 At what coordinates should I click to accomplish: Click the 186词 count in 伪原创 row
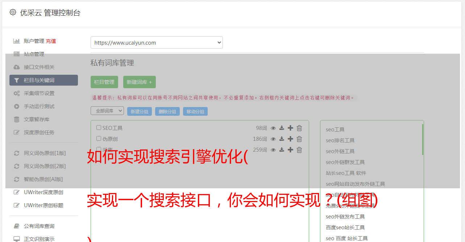click(x=260, y=139)
